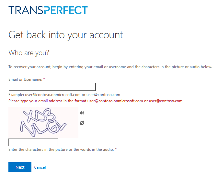The height and width of the screenshot is (180, 218).
Task: Click the red email format error message
Action: (95, 101)
